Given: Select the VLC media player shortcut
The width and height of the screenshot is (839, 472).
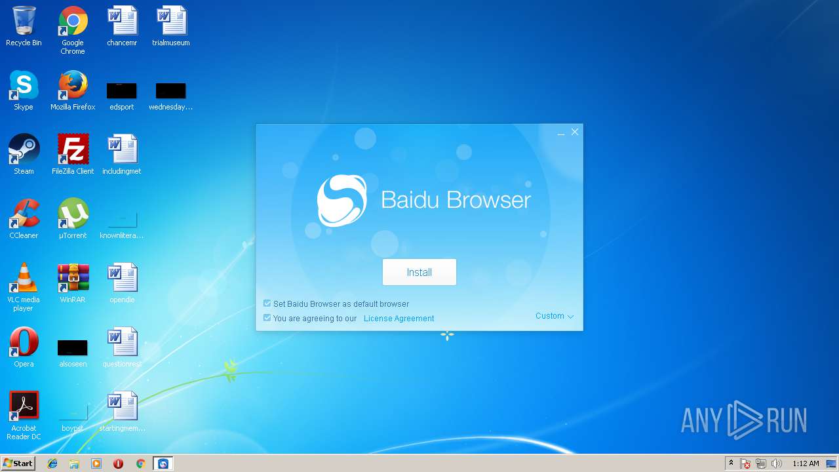Looking at the screenshot, I should [x=24, y=287].
